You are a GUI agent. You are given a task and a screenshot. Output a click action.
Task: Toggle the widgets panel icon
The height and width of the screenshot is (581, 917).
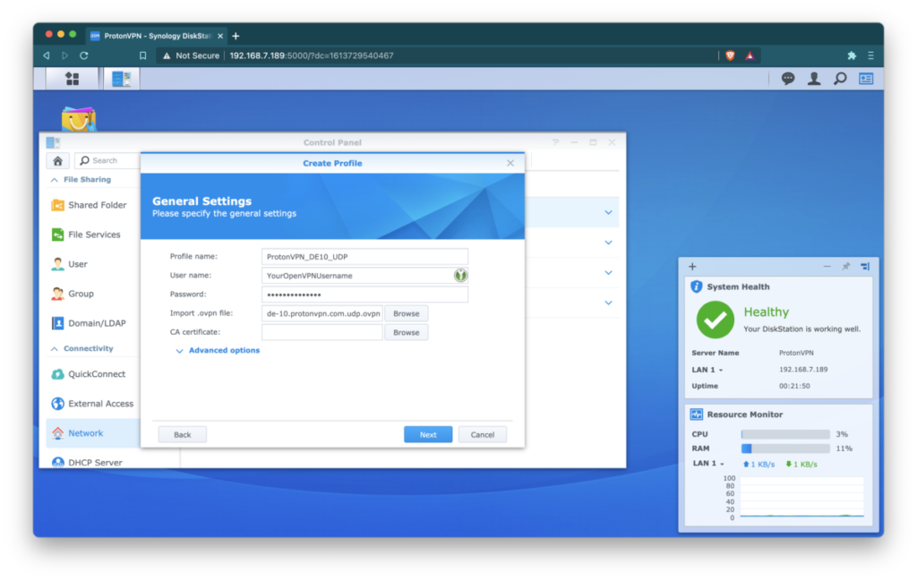866,78
